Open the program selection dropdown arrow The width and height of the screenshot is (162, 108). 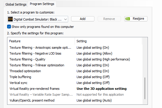click(x=66, y=19)
